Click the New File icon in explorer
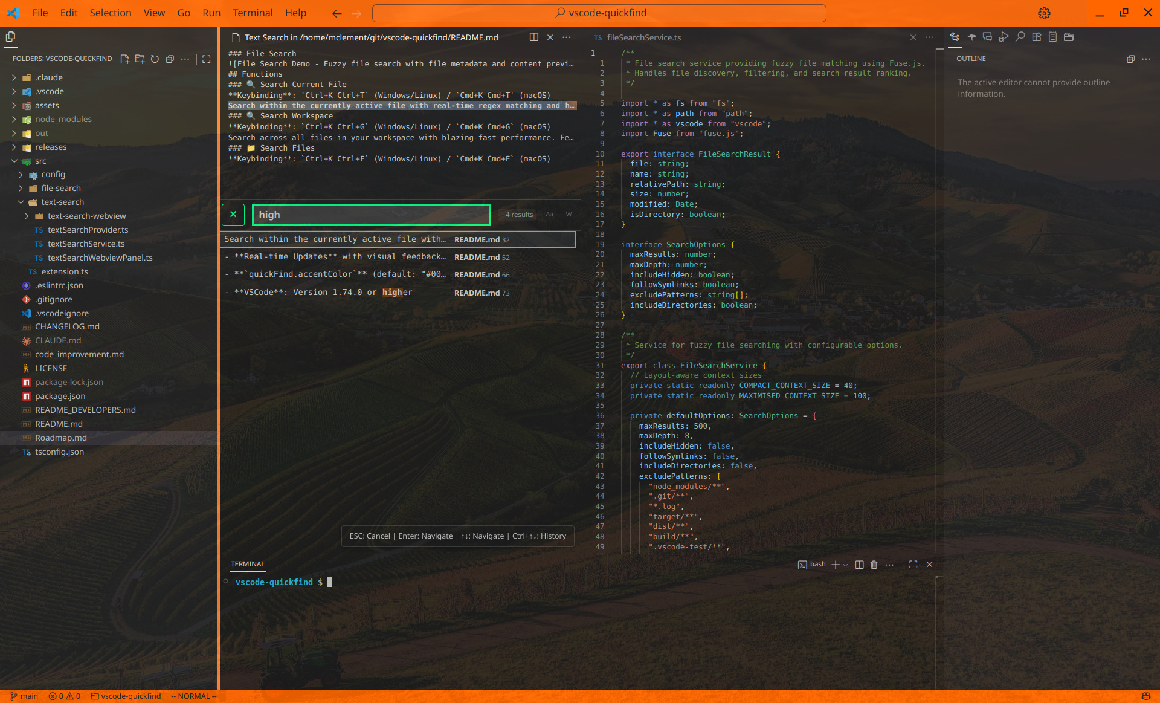 (x=124, y=59)
